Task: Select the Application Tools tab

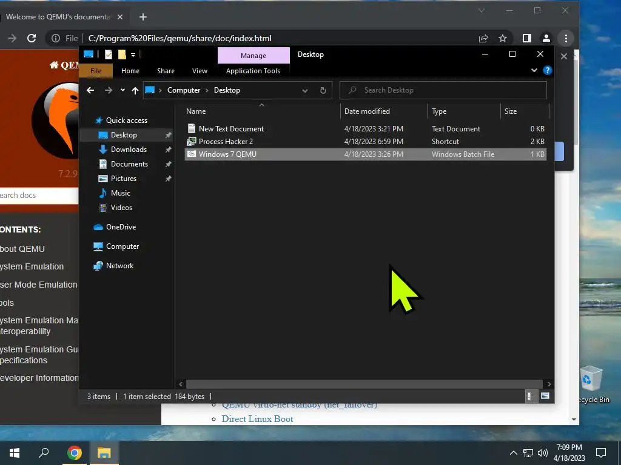Action: (253, 71)
